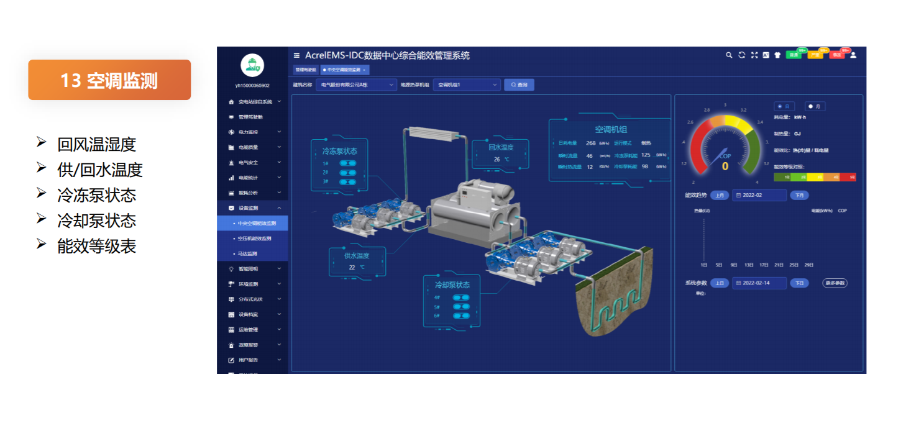
Task: Close the 中央空调能效监测 tab
Action: 365,70
